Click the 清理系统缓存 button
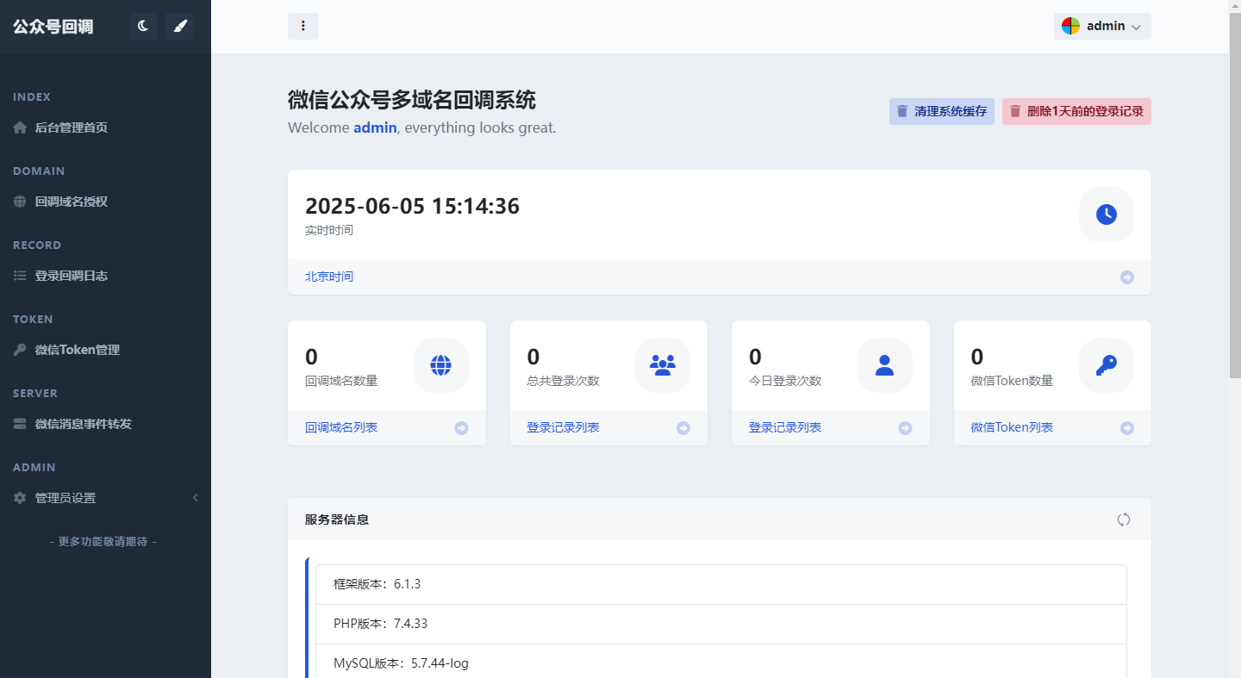 click(942, 111)
